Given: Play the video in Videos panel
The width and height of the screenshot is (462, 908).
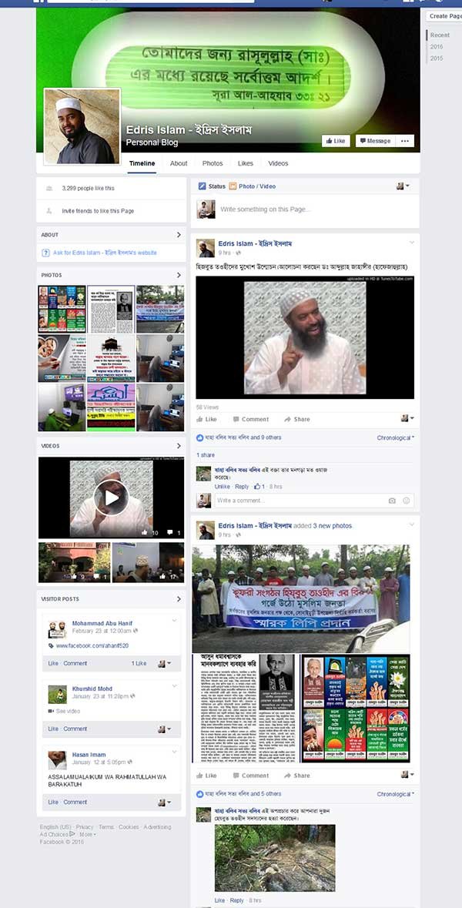Looking at the screenshot, I should [x=111, y=498].
